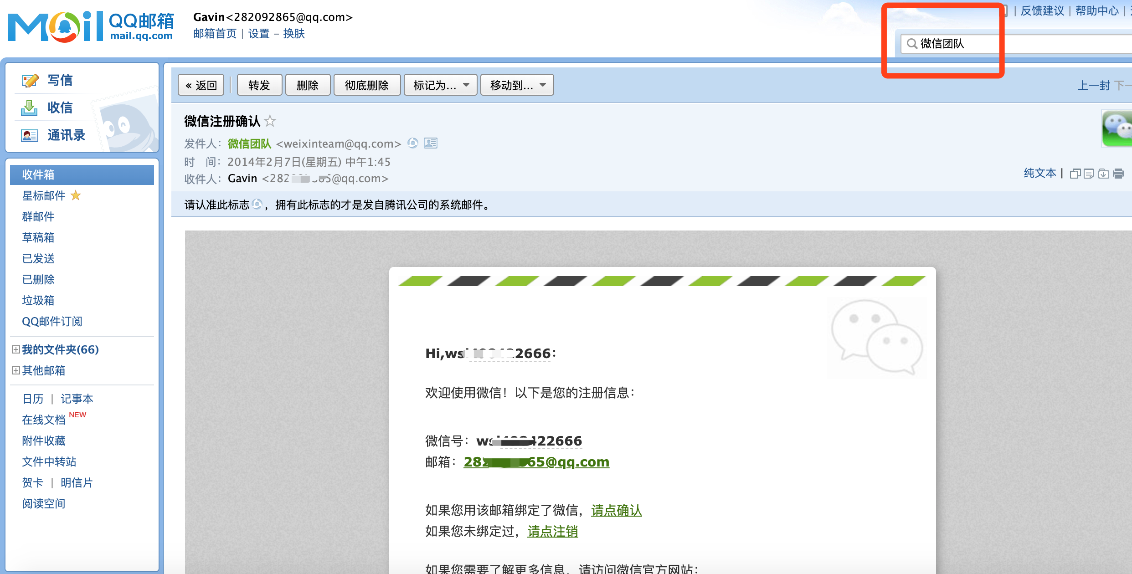This screenshot has width=1132, height=574.
Task: Click the date text 2014年2月7日(星期五)
Action: 284,162
